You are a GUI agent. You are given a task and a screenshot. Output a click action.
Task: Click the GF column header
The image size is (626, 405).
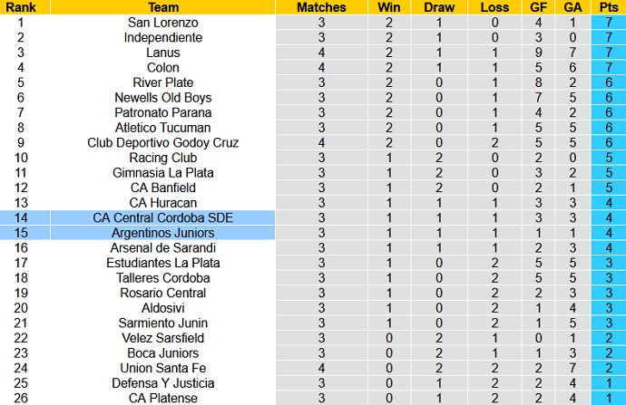538,7
